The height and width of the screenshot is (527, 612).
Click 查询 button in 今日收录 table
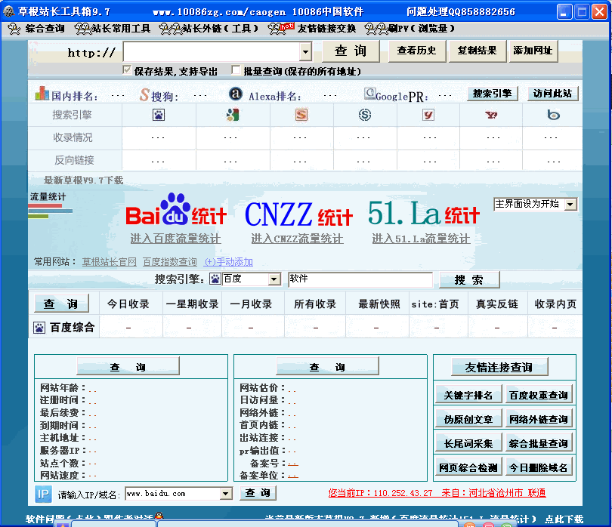point(61,304)
